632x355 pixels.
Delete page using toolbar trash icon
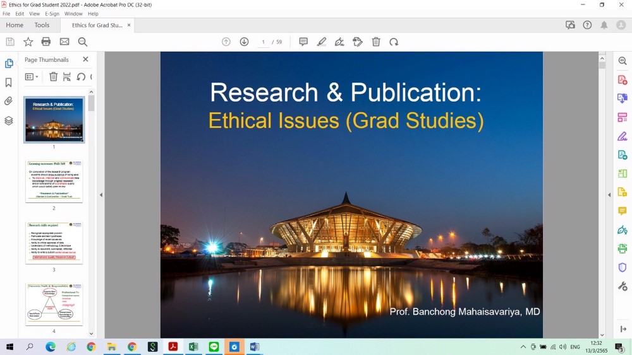(376, 42)
